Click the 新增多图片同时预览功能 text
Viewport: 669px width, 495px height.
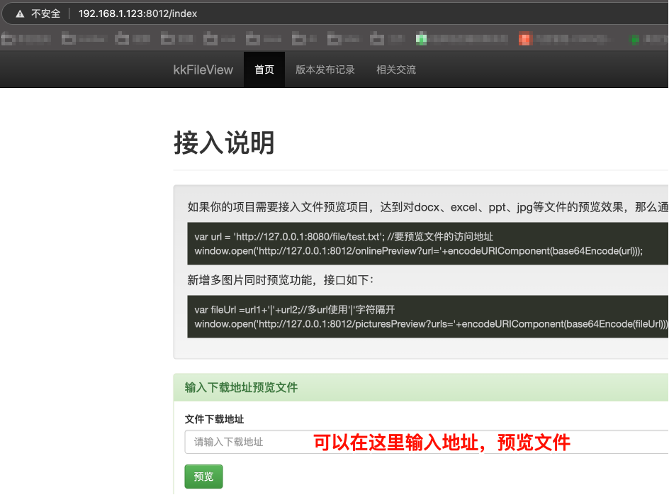coord(281,280)
